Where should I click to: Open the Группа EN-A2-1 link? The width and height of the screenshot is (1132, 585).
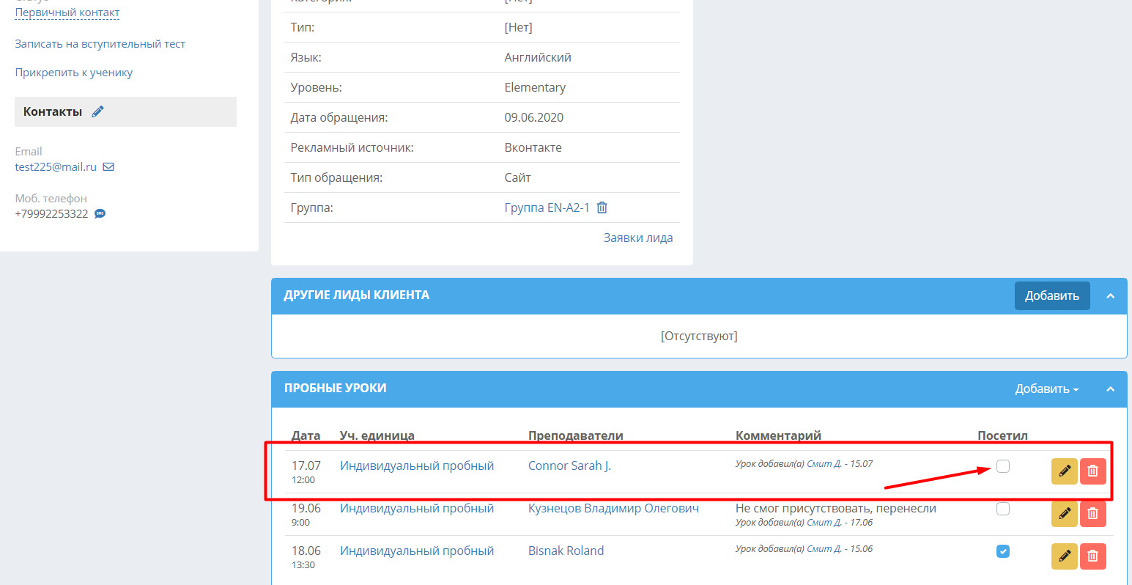tap(547, 207)
